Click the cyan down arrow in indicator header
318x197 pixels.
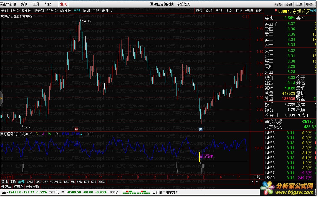(x=81, y=134)
